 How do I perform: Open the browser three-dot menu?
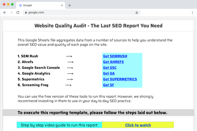[x=192, y=13]
